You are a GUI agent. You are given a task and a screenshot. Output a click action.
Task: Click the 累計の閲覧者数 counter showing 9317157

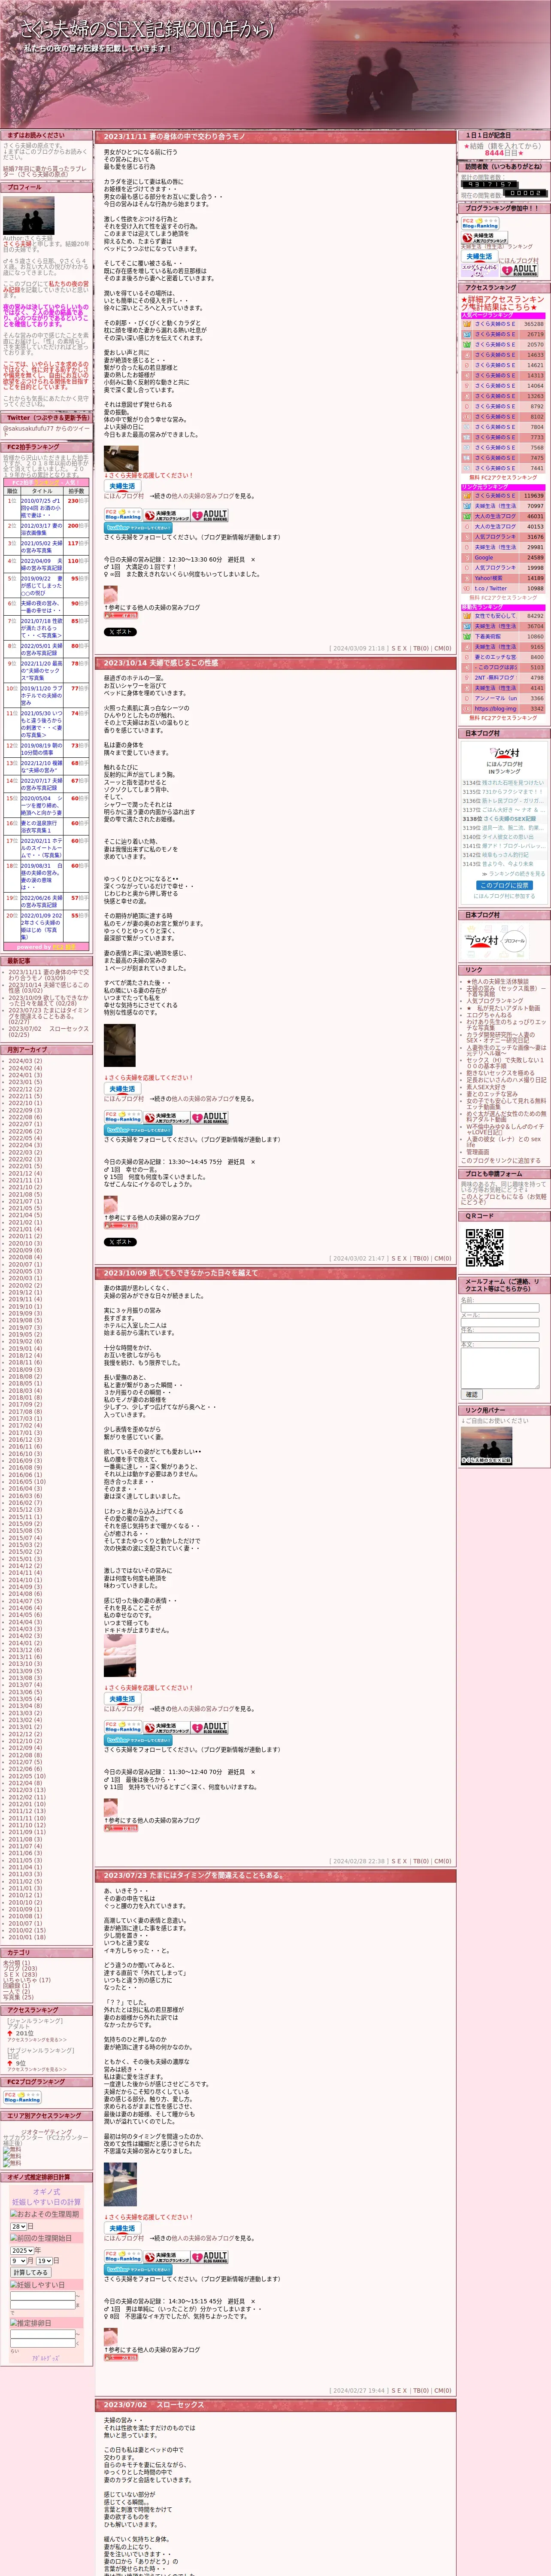coord(489,184)
